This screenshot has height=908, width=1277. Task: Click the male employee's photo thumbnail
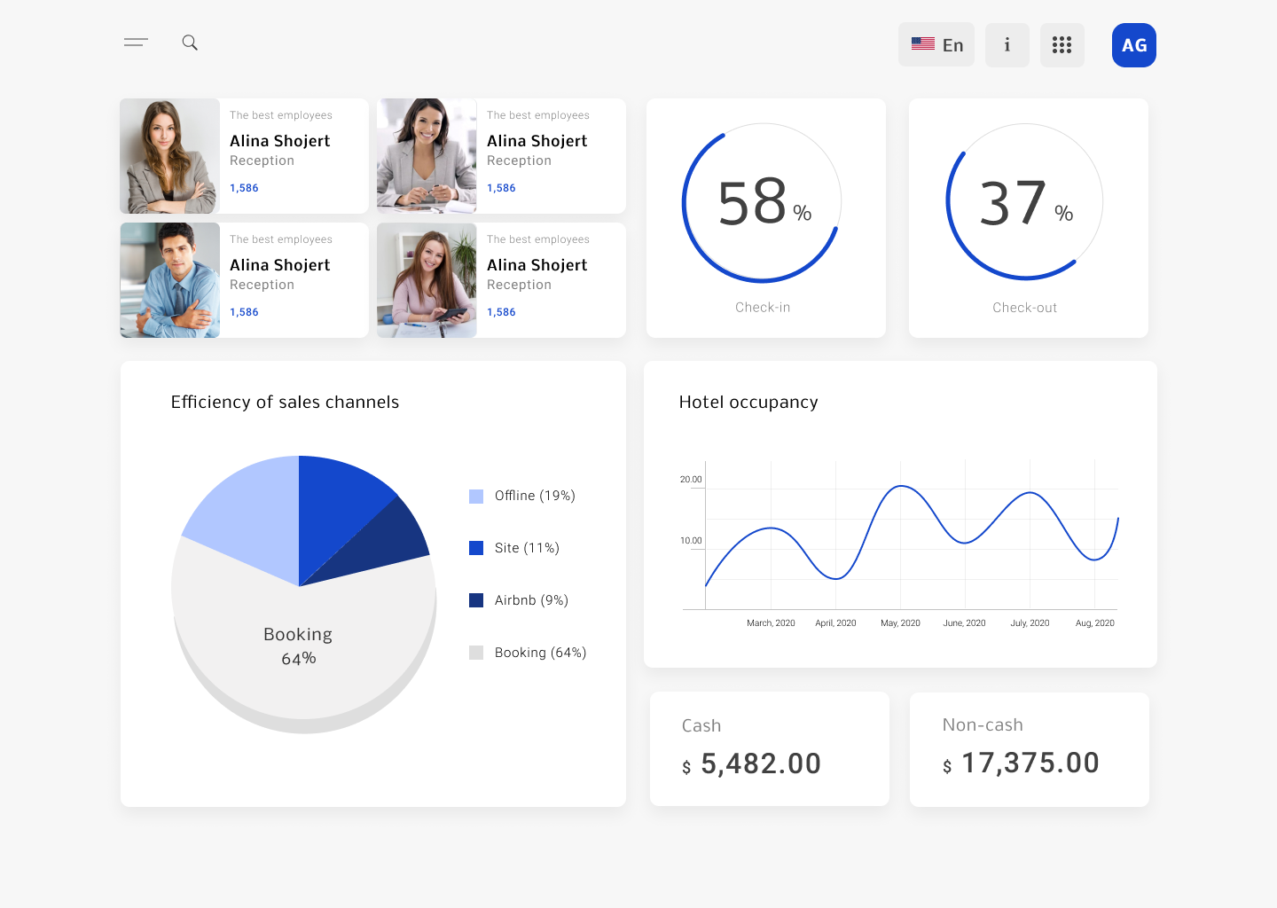click(x=169, y=280)
